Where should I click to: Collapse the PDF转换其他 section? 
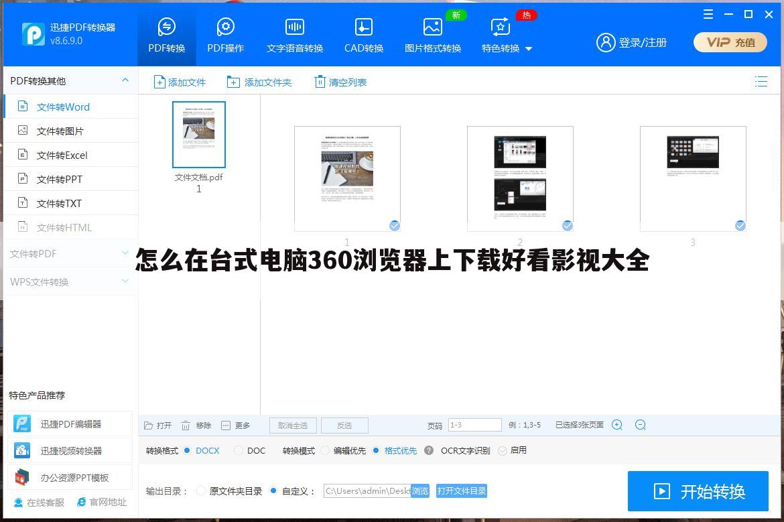pos(125,80)
